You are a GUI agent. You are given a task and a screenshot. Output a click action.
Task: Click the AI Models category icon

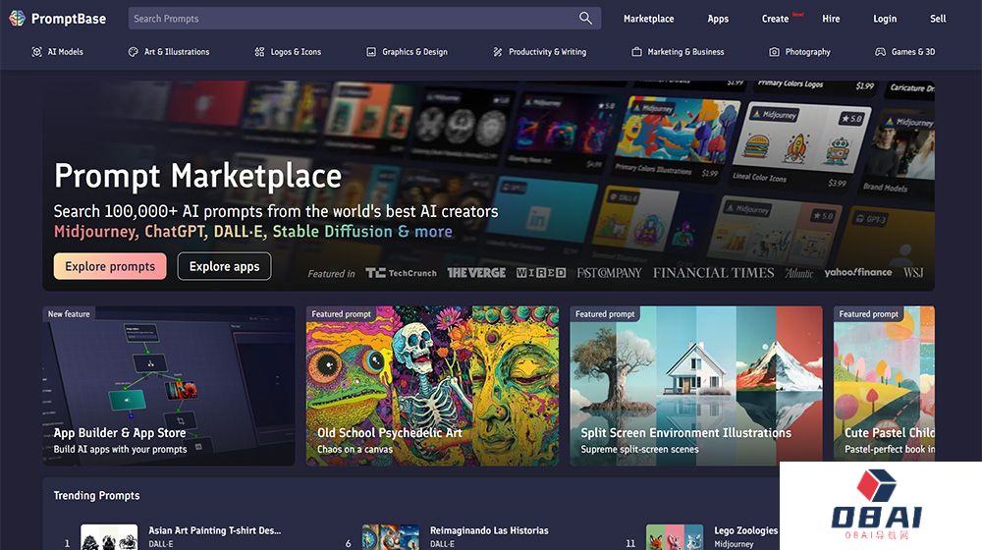click(37, 52)
